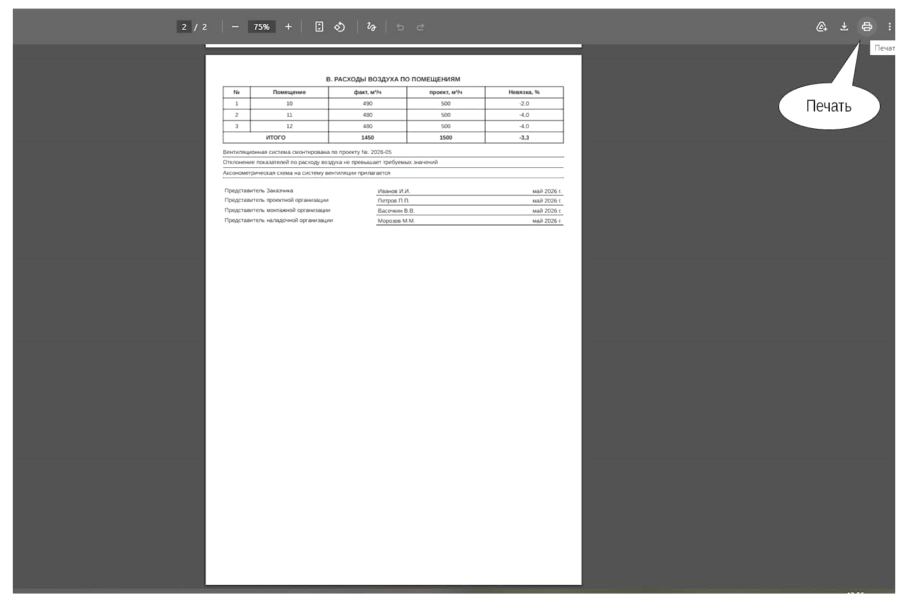Zoom in with the plus button

tap(288, 27)
